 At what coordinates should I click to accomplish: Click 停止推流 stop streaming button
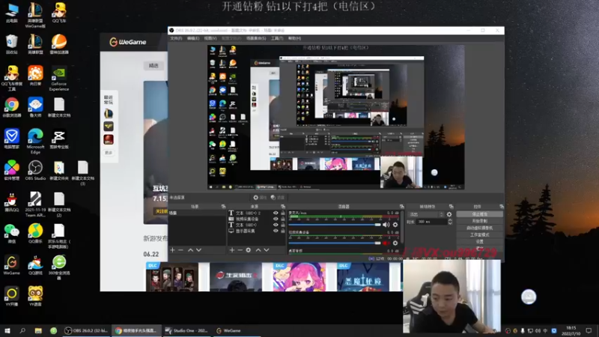point(480,214)
